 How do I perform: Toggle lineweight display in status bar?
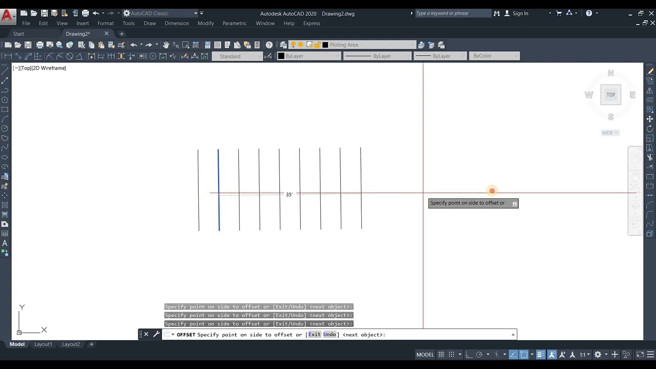[541, 354]
